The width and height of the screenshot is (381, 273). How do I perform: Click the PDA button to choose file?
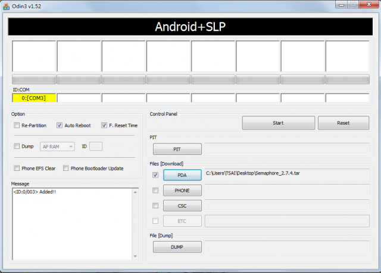pyautogui.click(x=182, y=175)
